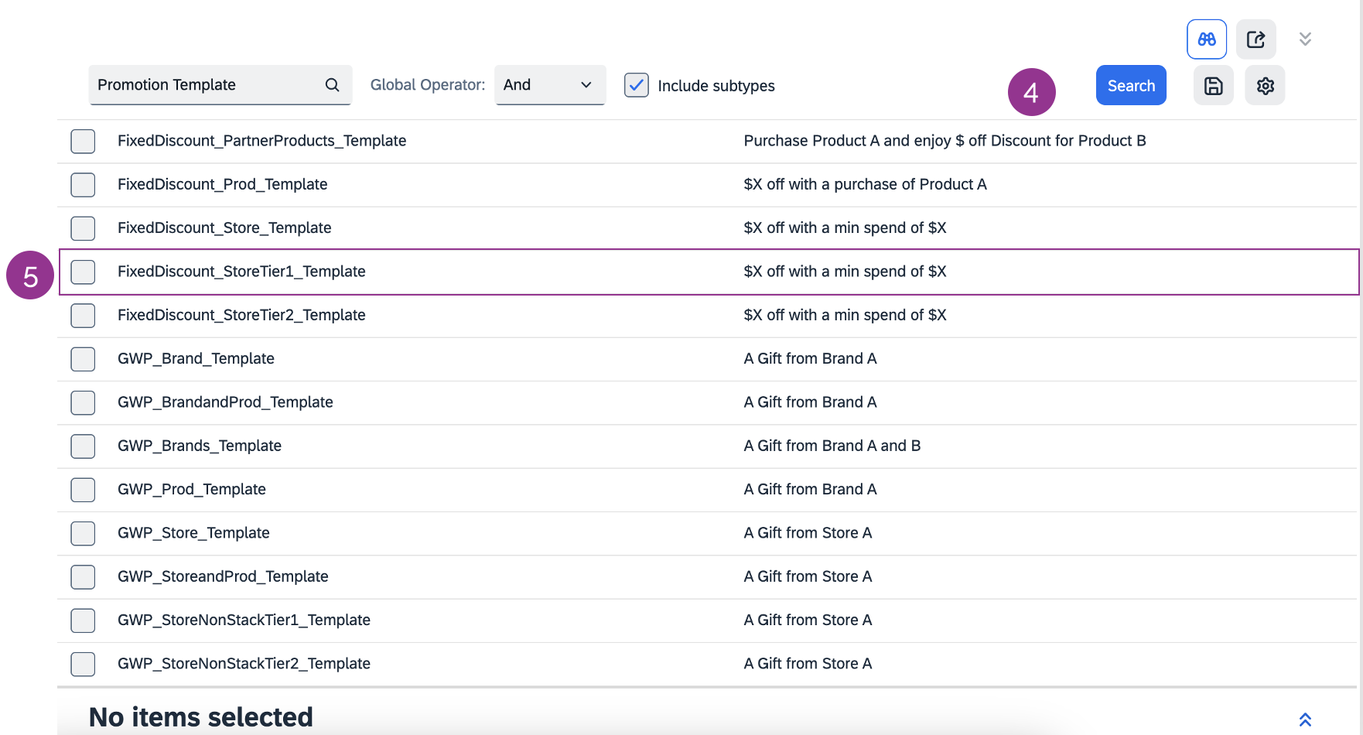Toggle the Include subtypes checkbox
The height and width of the screenshot is (735, 1363).
click(637, 85)
